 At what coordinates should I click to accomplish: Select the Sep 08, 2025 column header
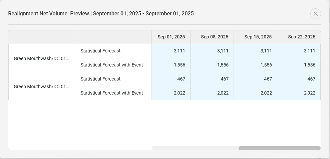click(x=215, y=37)
